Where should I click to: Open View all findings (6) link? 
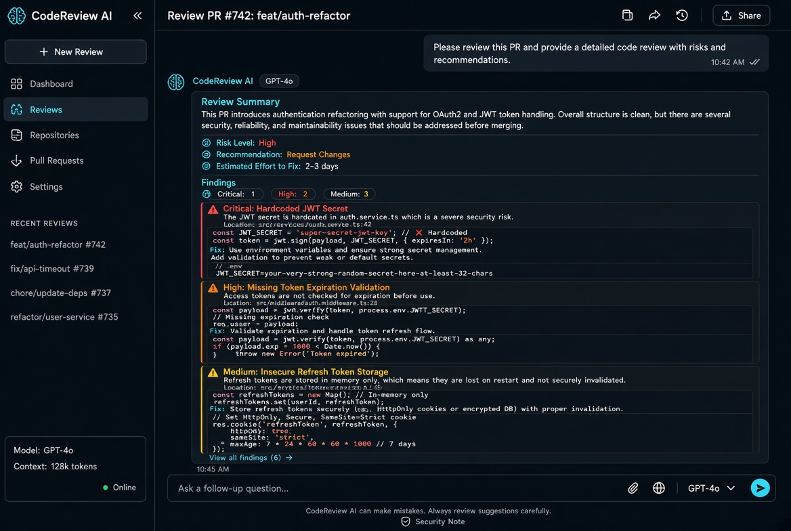251,458
